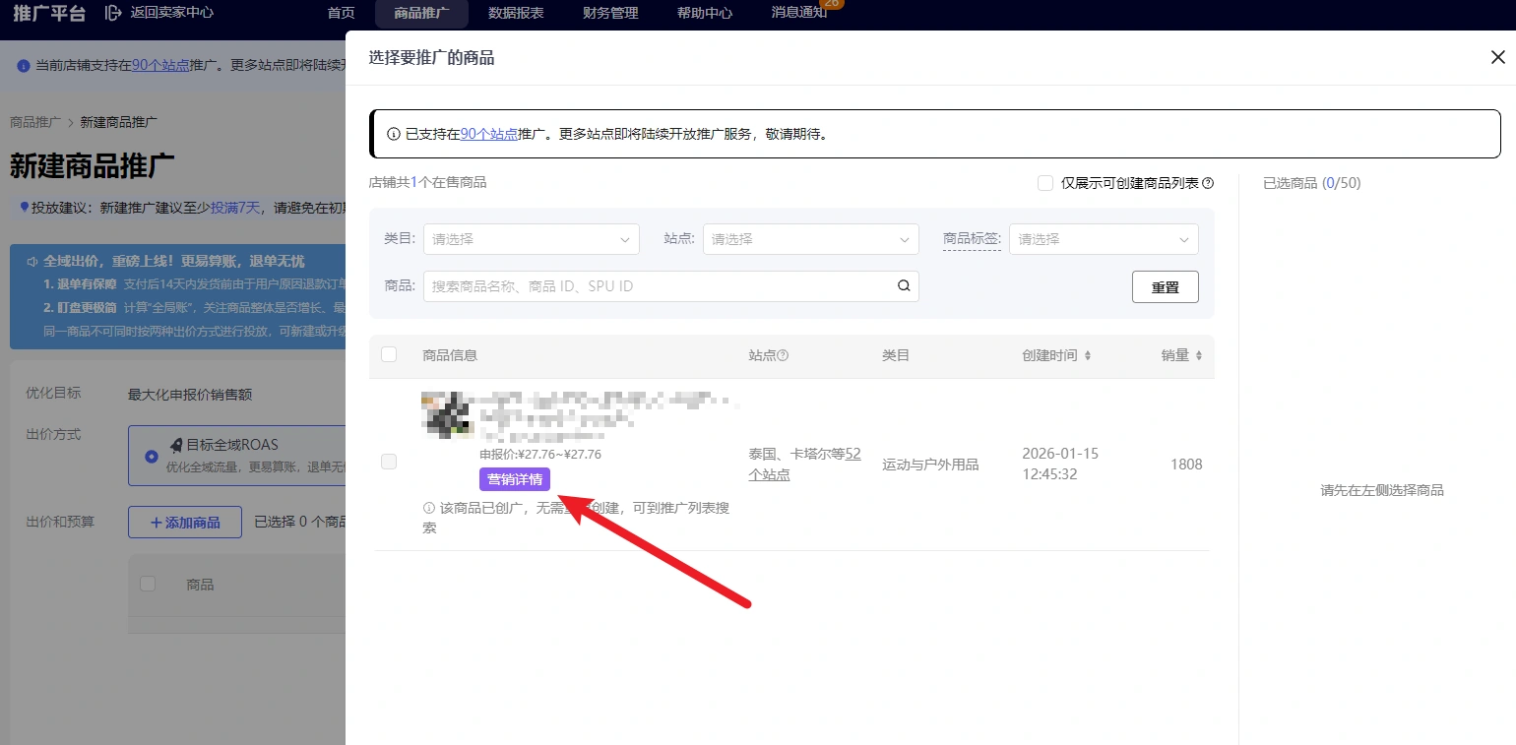Click the blurred product thumbnail image
This screenshot has height=745, width=1516.
click(448, 414)
